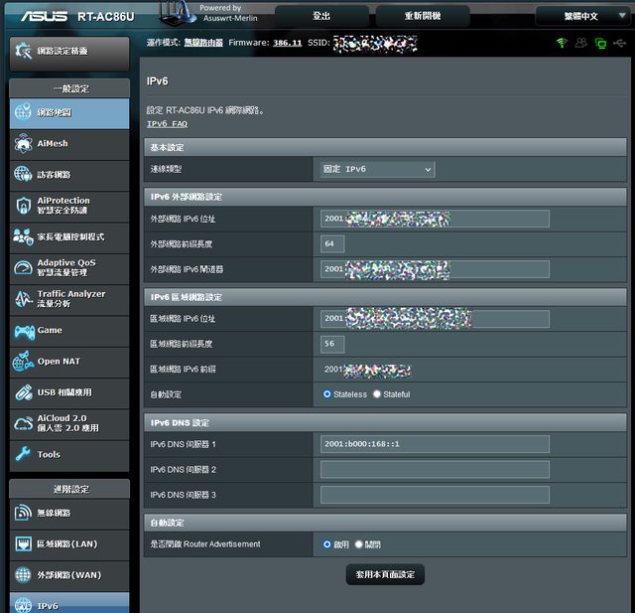The height and width of the screenshot is (613, 635).
Task: Click the Game controller icon
Action: tap(23, 330)
